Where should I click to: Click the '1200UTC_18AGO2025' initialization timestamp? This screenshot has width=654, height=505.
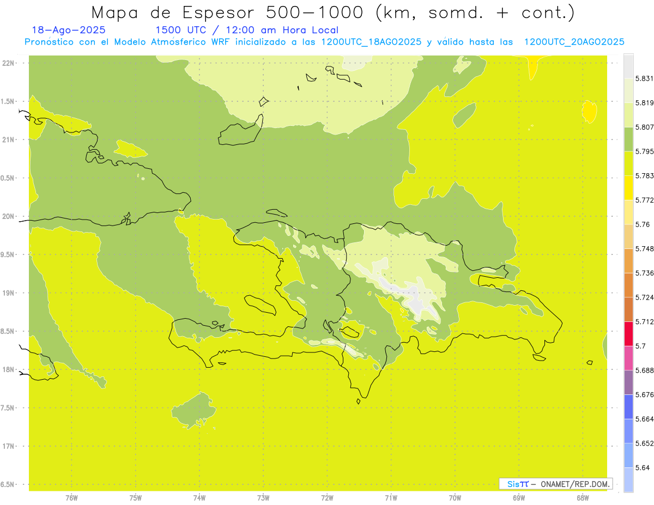tap(371, 42)
